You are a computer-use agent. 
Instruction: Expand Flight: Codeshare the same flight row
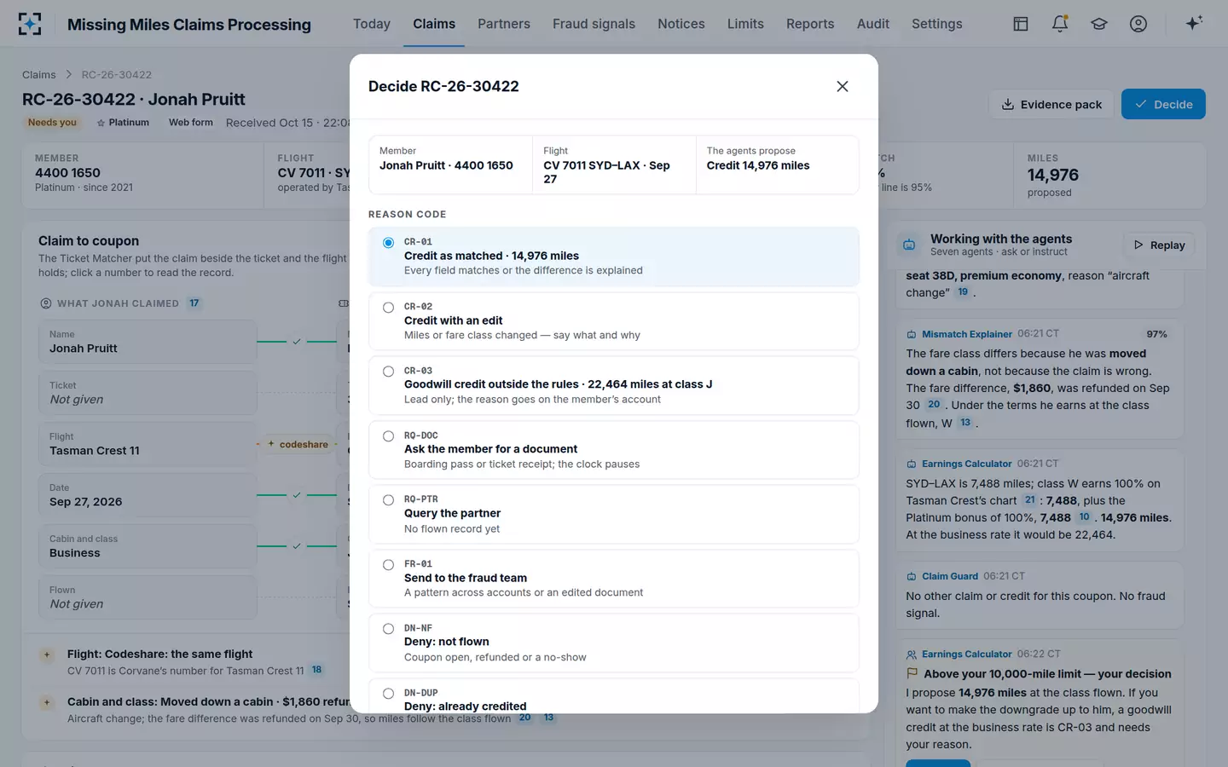[x=47, y=655]
